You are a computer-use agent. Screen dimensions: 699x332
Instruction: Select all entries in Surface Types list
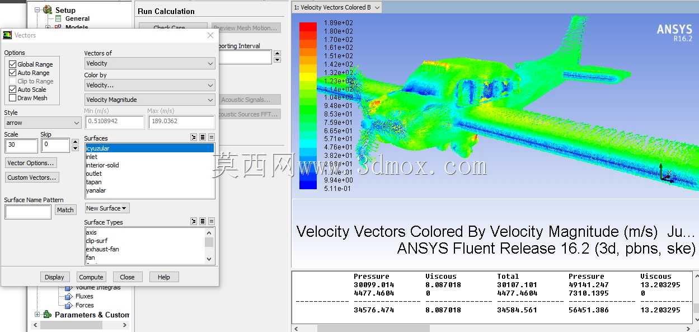(203, 221)
